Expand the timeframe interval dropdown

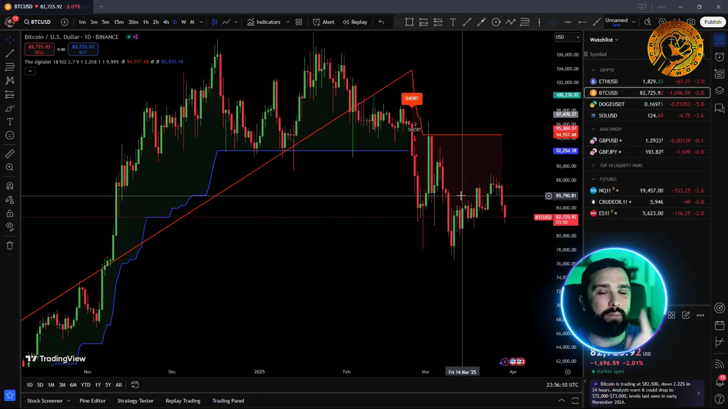tap(201, 22)
